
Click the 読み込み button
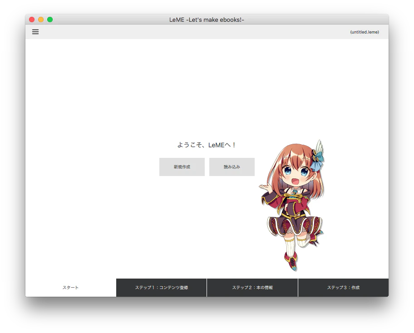pos(232,167)
